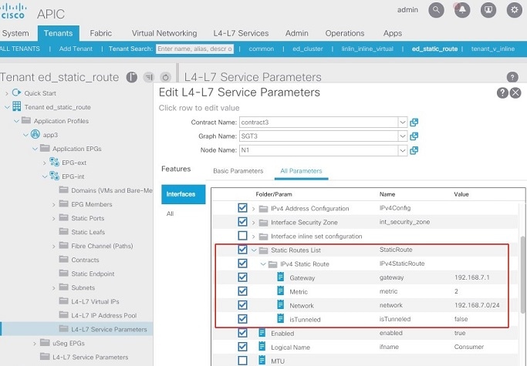Click Enabled parameter document icon
Screen dimensions: 527x366
[x=262, y=332]
